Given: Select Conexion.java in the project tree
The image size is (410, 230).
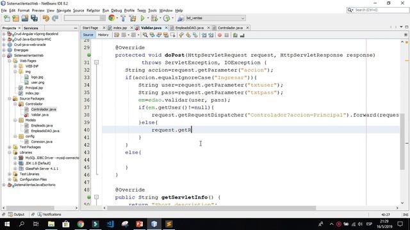Looking at the screenshot, I should pyautogui.click(x=42, y=142).
